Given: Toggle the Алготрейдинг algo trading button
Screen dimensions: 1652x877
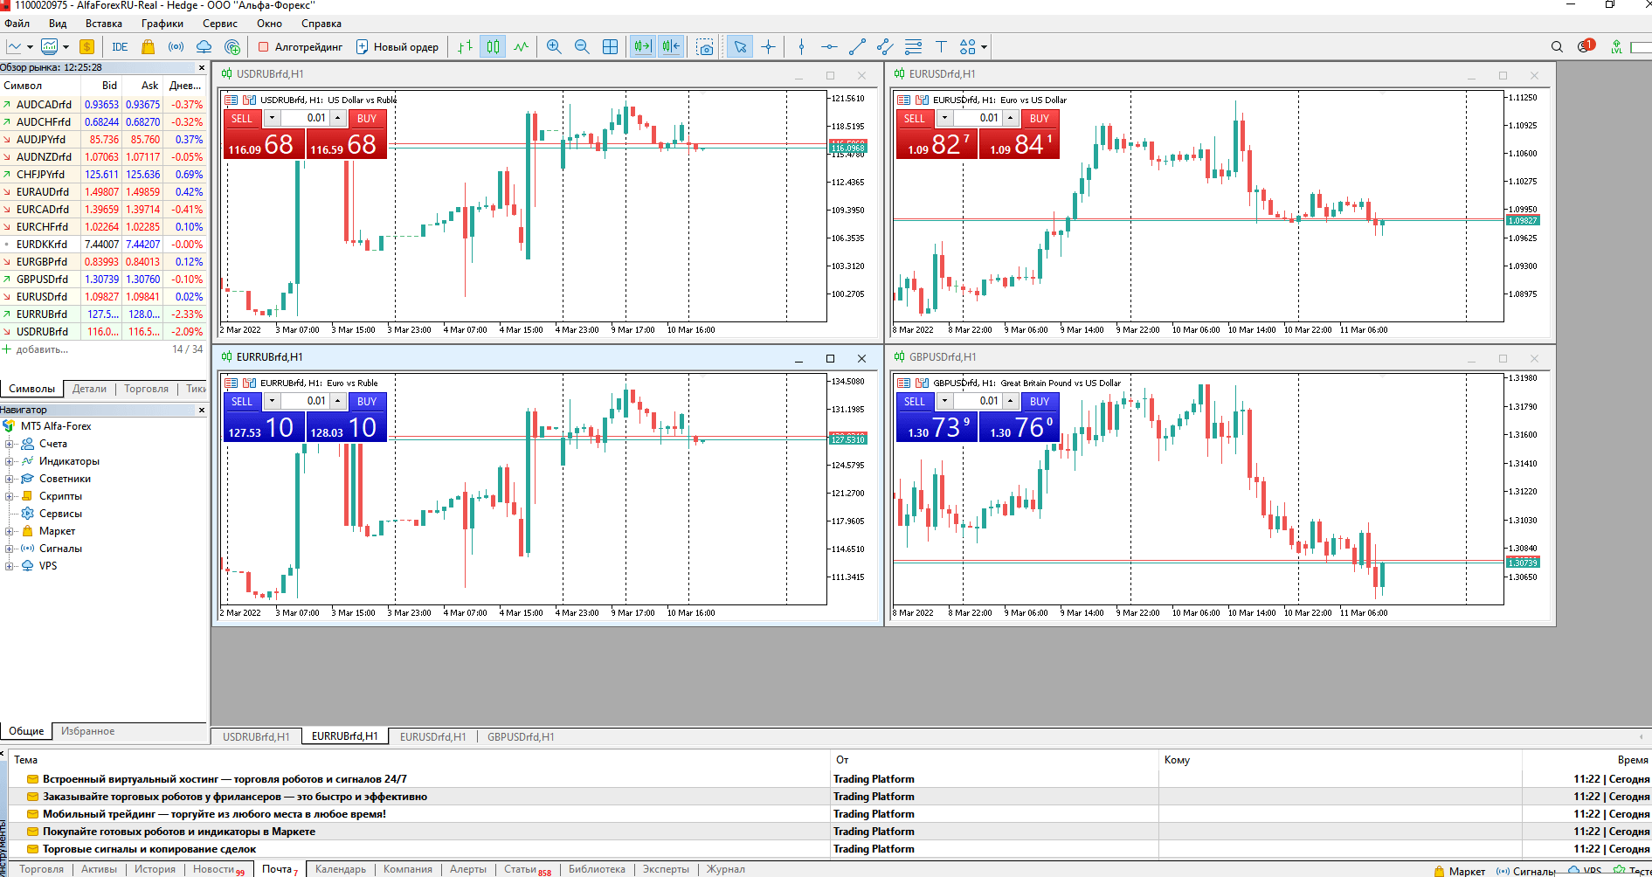Looking at the screenshot, I should click(300, 47).
